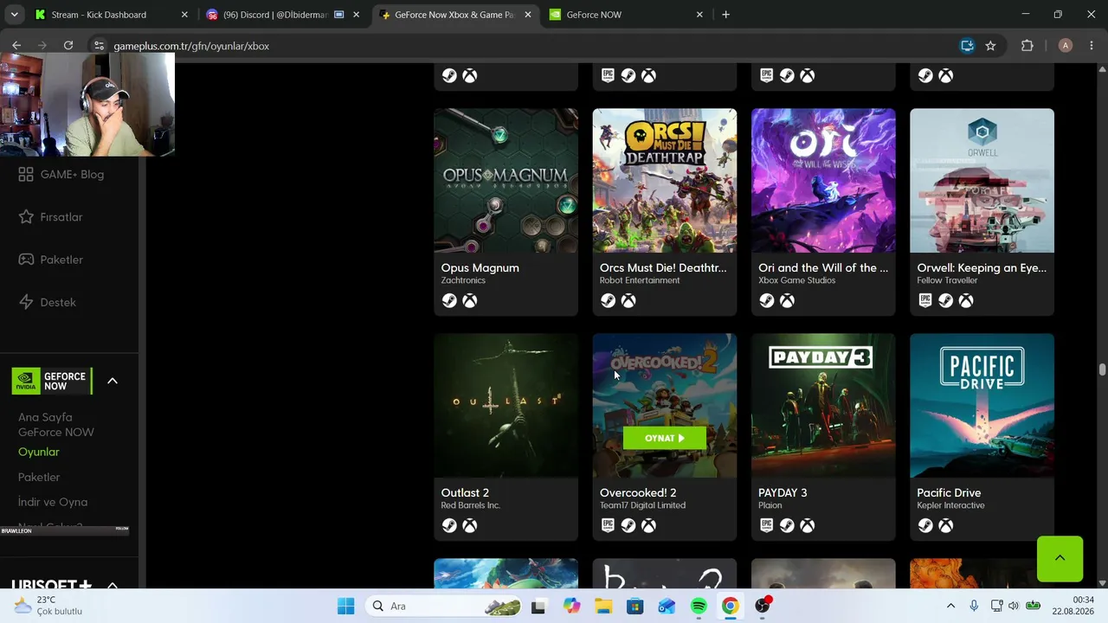Open the Orwell game thumbnail
The height and width of the screenshot is (623, 1108).
click(982, 180)
